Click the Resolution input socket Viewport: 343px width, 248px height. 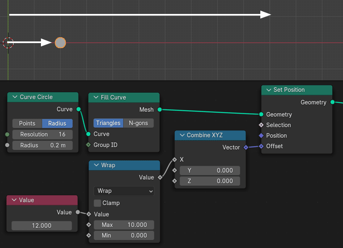7,134
